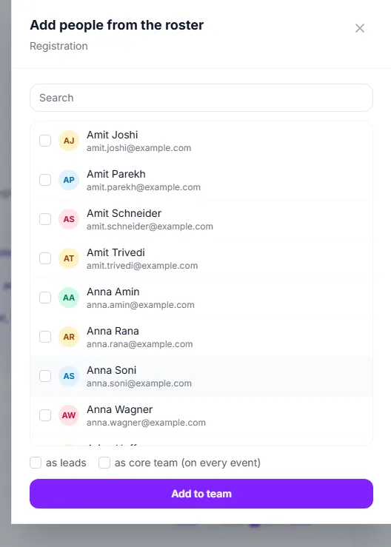391x547 pixels.
Task: Check the box for Amit Joshi
Action: click(45, 141)
